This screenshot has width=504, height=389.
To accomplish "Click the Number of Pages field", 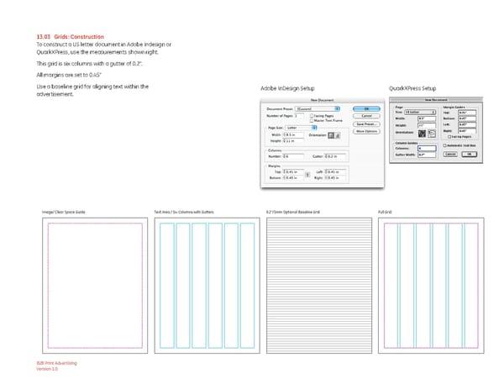I will tap(301, 115).
